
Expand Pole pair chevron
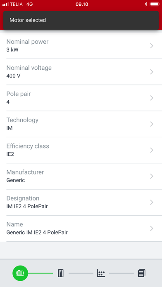tap(152, 98)
